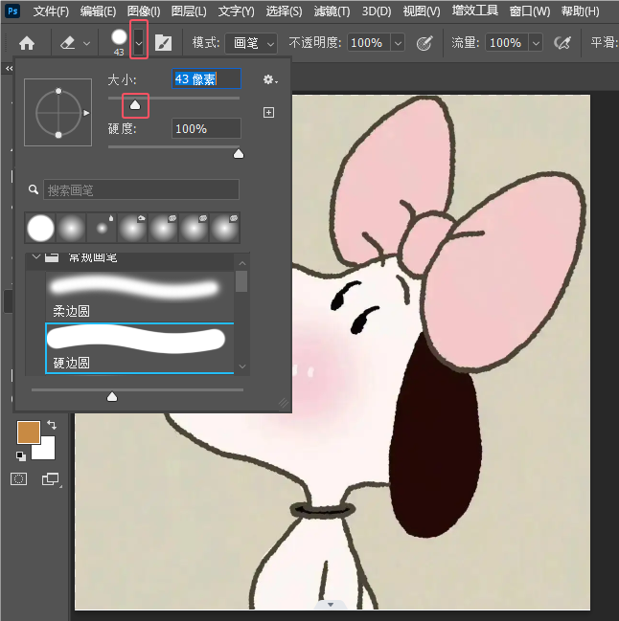Open the brush panel gear settings menu
This screenshot has width=619, height=621.
(x=269, y=80)
